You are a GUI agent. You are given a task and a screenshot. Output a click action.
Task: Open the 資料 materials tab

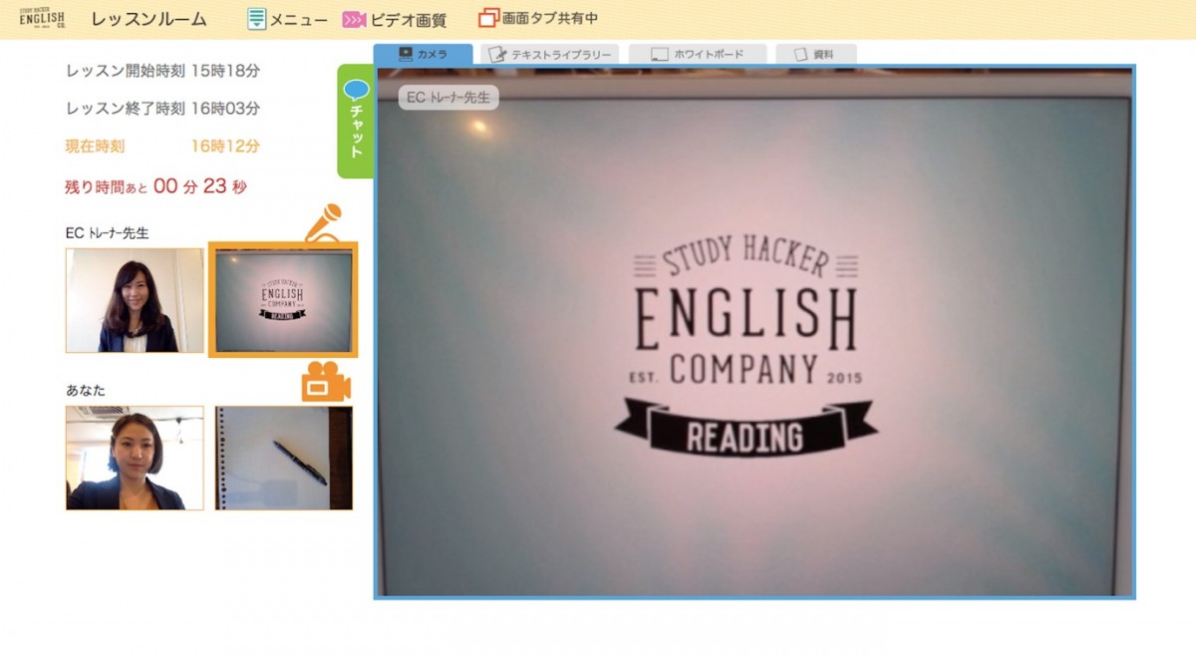tap(815, 55)
